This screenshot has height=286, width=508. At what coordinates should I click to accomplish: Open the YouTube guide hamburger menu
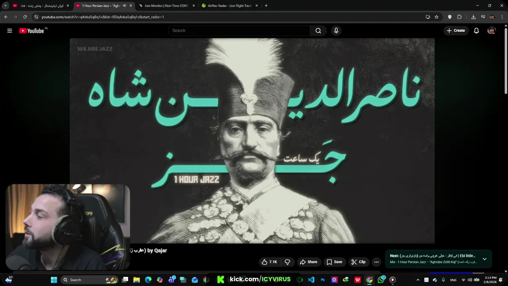click(10, 31)
